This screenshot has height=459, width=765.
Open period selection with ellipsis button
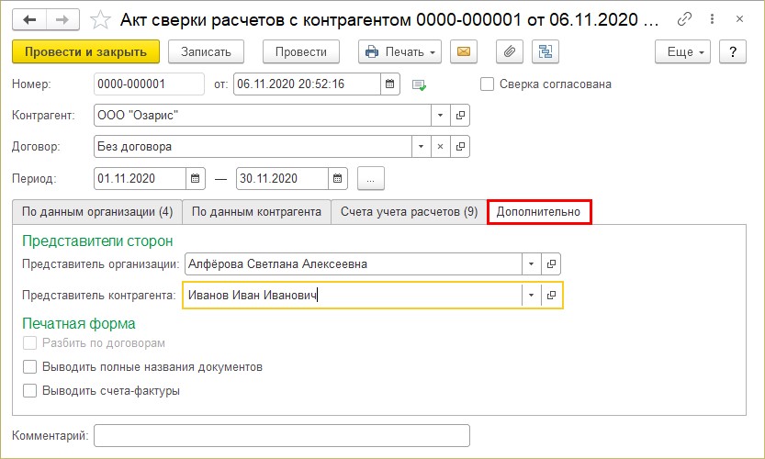(371, 178)
